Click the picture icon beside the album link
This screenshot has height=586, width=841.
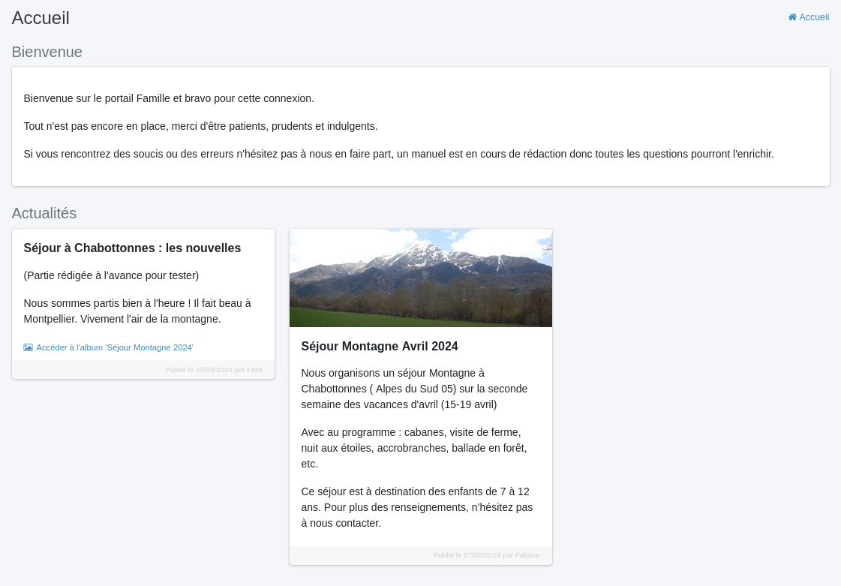28,347
